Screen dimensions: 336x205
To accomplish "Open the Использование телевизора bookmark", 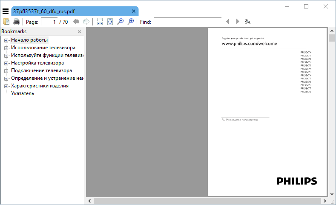I will tap(43, 48).
